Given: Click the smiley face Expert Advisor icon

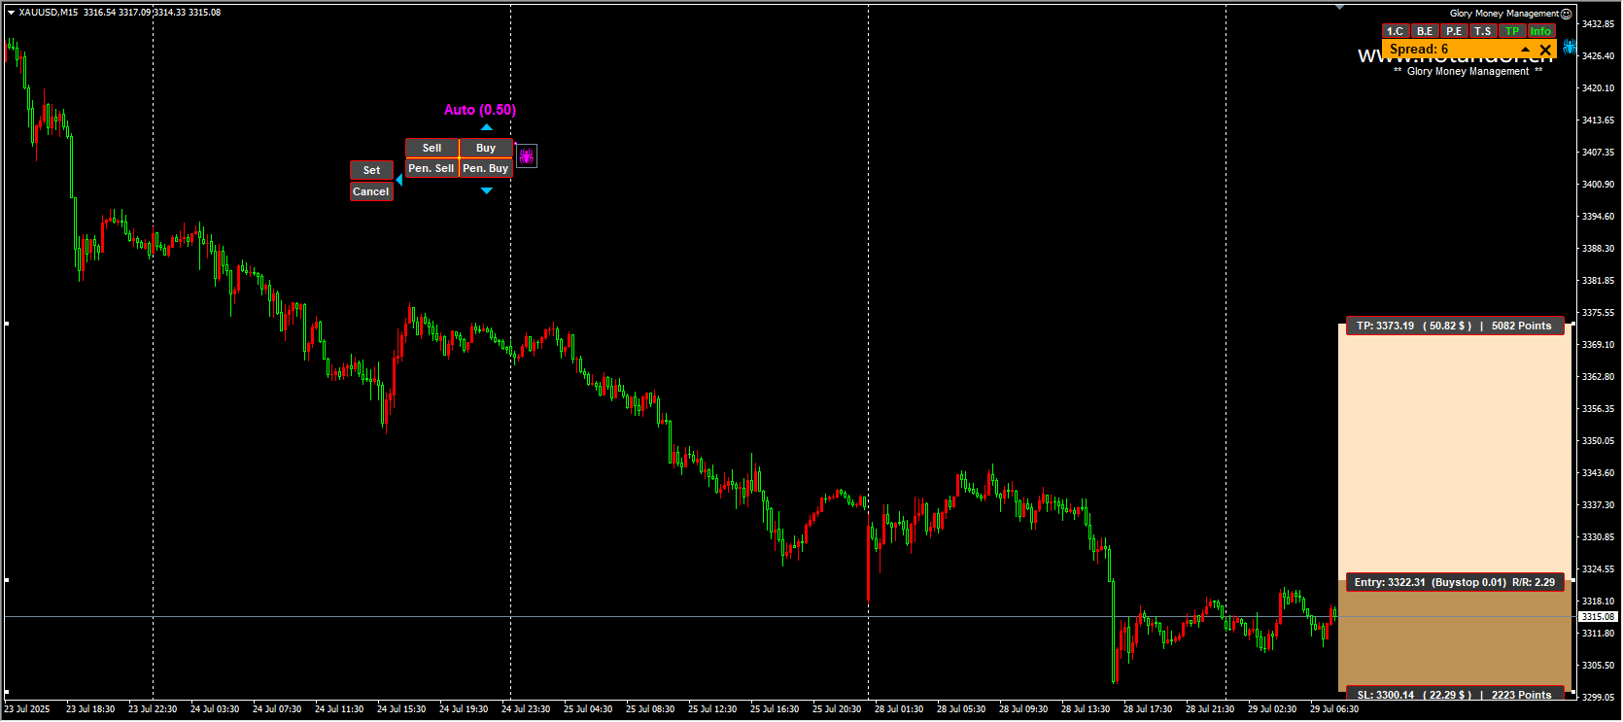Looking at the screenshot, I should [1566, 14].
